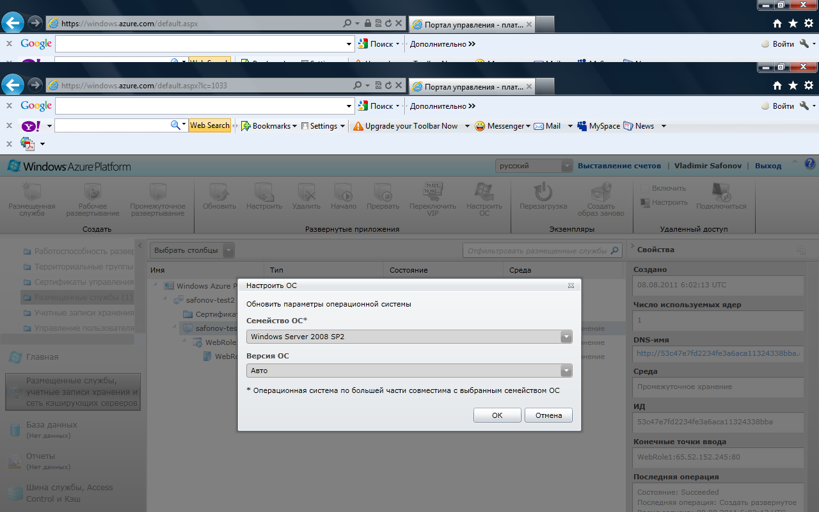819x512 pixels.
Task: Open the Выставление счетов link
Action: click(x=619, y=166)
